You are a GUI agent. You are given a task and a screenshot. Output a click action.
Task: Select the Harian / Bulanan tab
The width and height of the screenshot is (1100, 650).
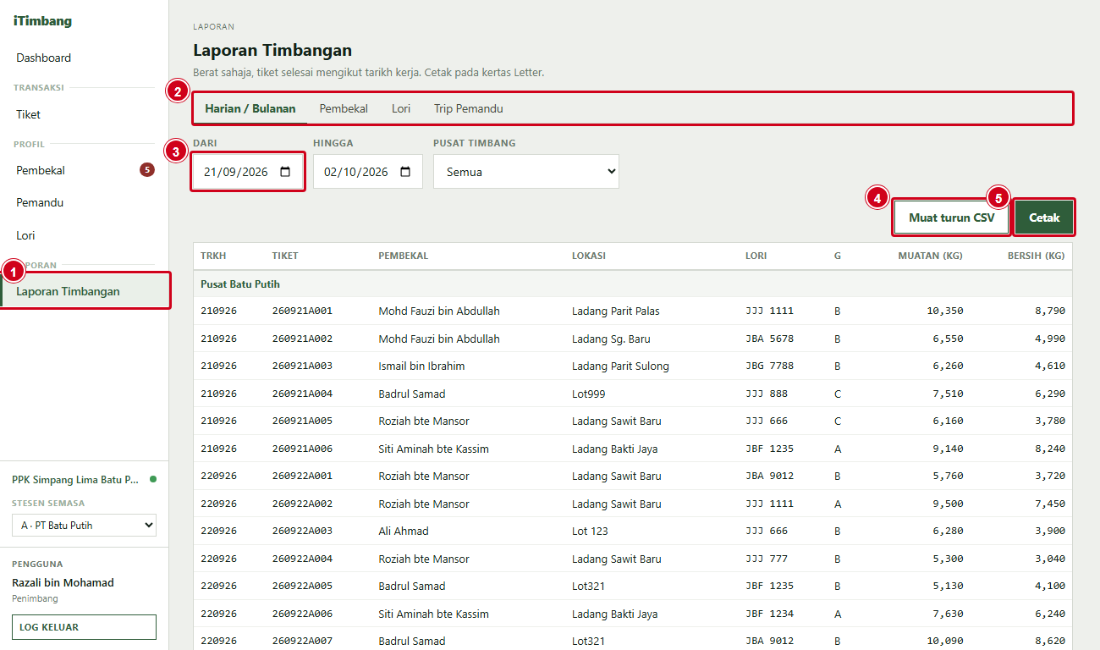pyautogui.click(x=250, y=108)
